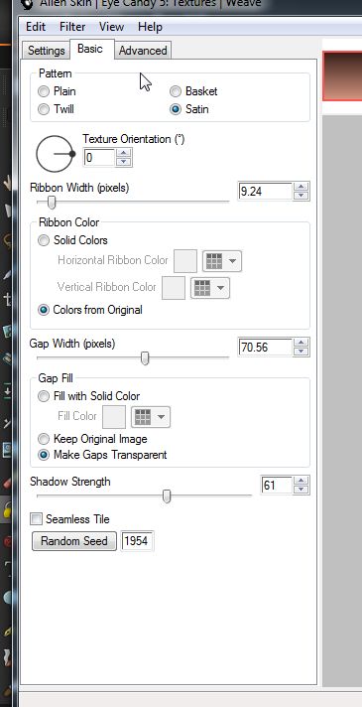Decrease Texture Orientation with the down arrow
This screenshot has width=362, height=707.
(x=123, y=162)
